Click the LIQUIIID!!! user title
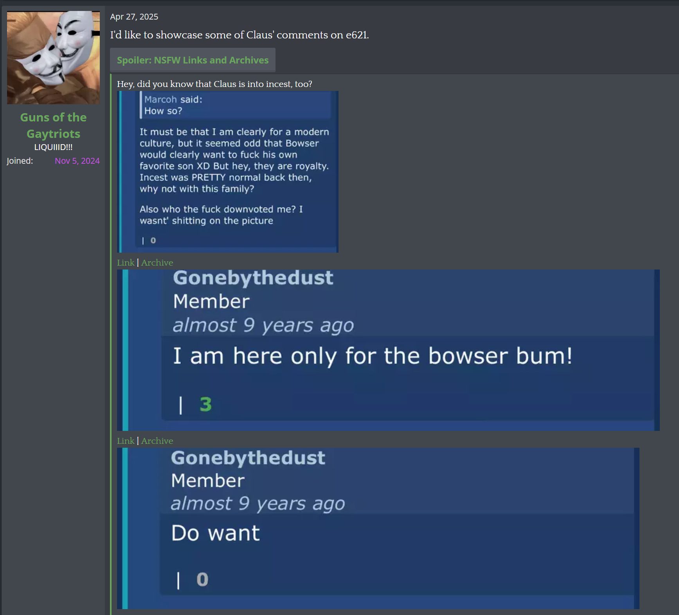This screenshot has height=615, width=679. [53, 147]
